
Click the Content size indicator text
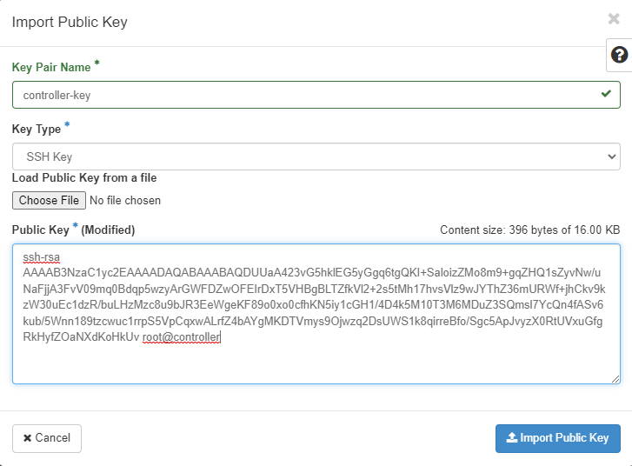[529, 230]
